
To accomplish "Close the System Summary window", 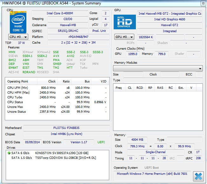I will [203, 3].
